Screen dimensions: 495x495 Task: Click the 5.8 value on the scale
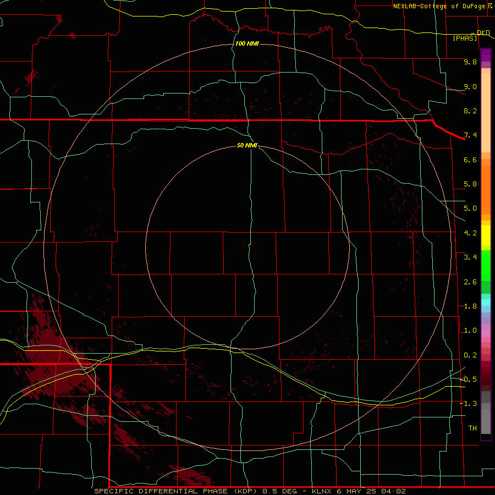(470, 184)
